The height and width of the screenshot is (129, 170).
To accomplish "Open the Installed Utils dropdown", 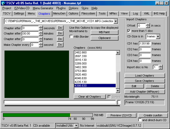I will 76,126.
